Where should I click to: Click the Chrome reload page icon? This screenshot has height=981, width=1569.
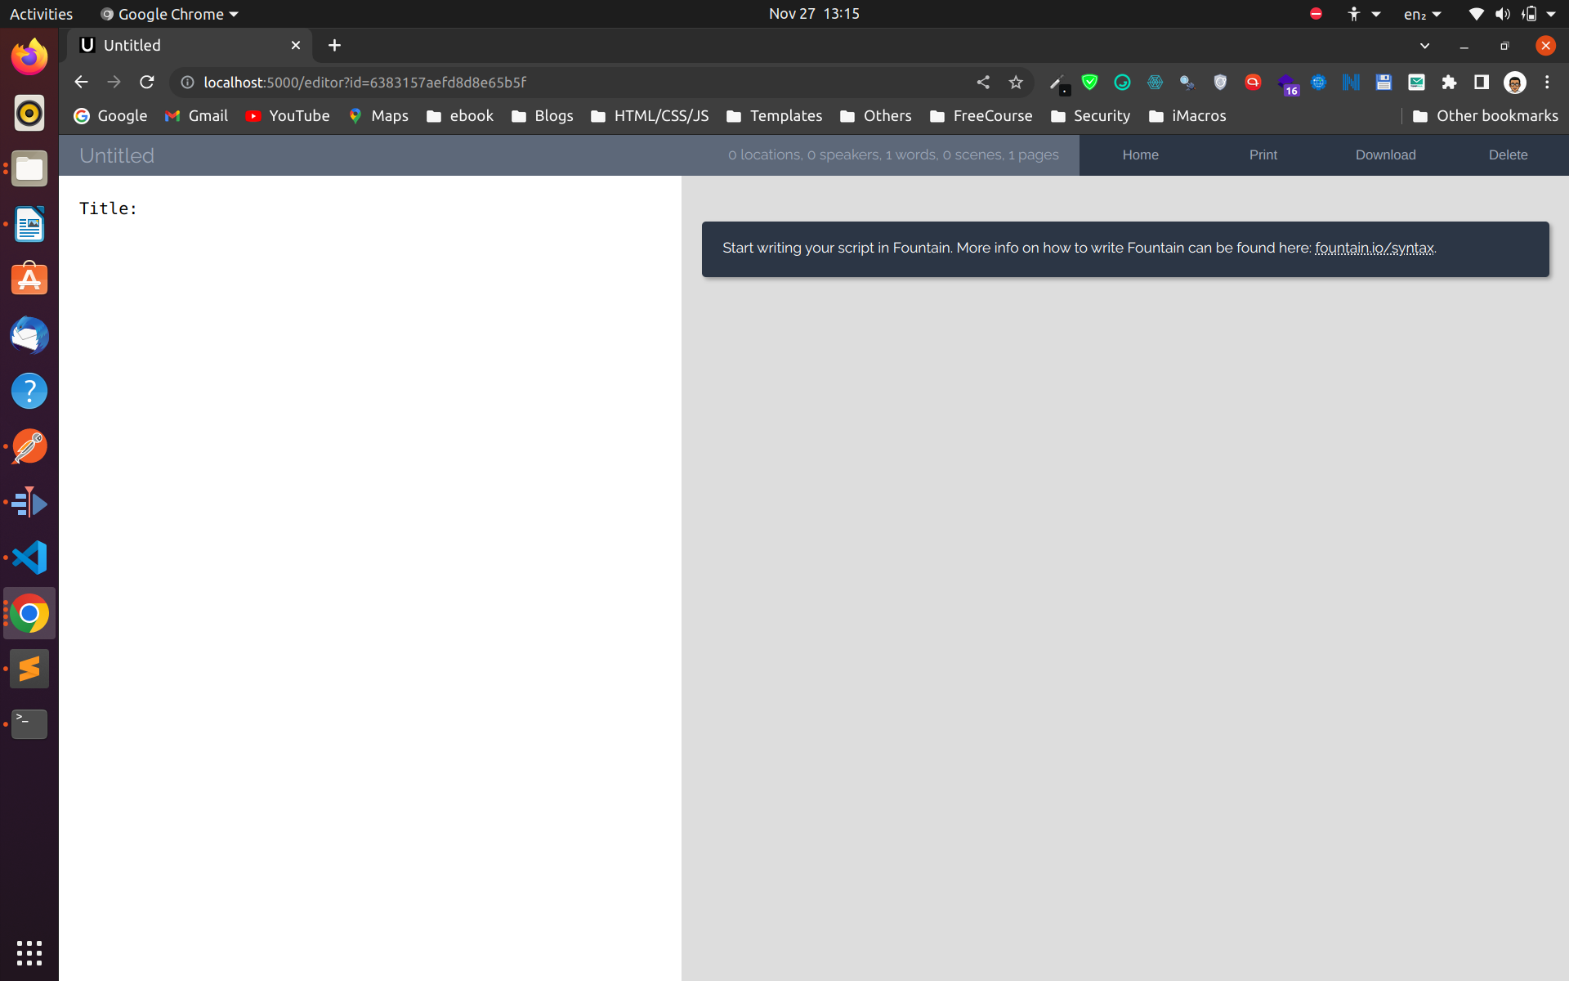147,82
